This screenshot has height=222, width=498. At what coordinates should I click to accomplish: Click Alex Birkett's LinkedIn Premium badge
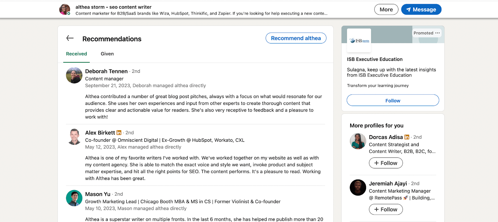[119, 132]
